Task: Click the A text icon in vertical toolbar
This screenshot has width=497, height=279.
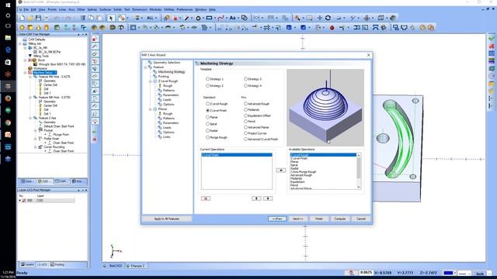Action: 95,91
